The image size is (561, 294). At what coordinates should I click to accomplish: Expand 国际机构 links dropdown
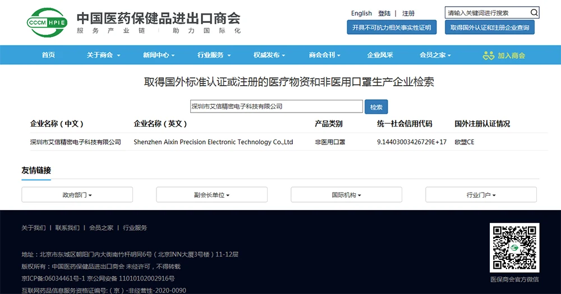click(x=346, y=195)
